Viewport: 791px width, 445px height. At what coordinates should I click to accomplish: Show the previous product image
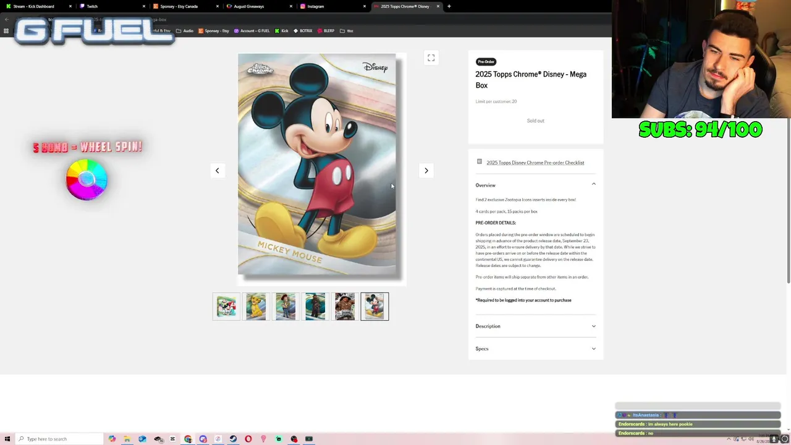(217, 171)
